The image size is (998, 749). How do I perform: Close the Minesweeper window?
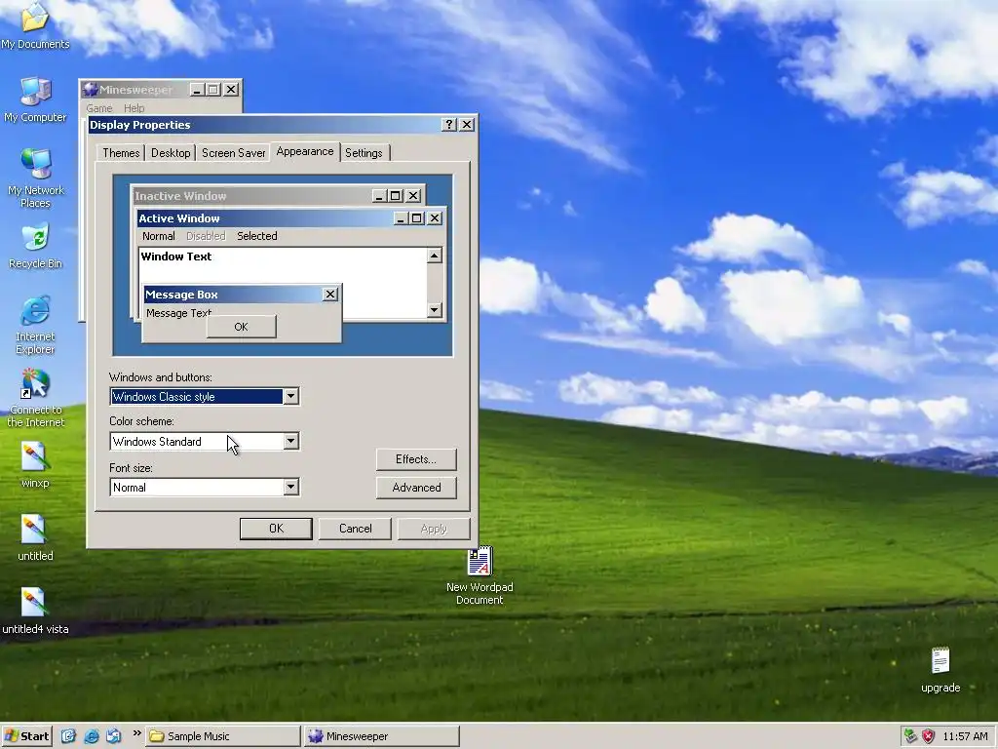pos(231,90)
